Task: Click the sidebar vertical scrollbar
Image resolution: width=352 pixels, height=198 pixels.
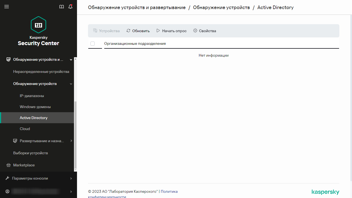Action: [76, 135]
